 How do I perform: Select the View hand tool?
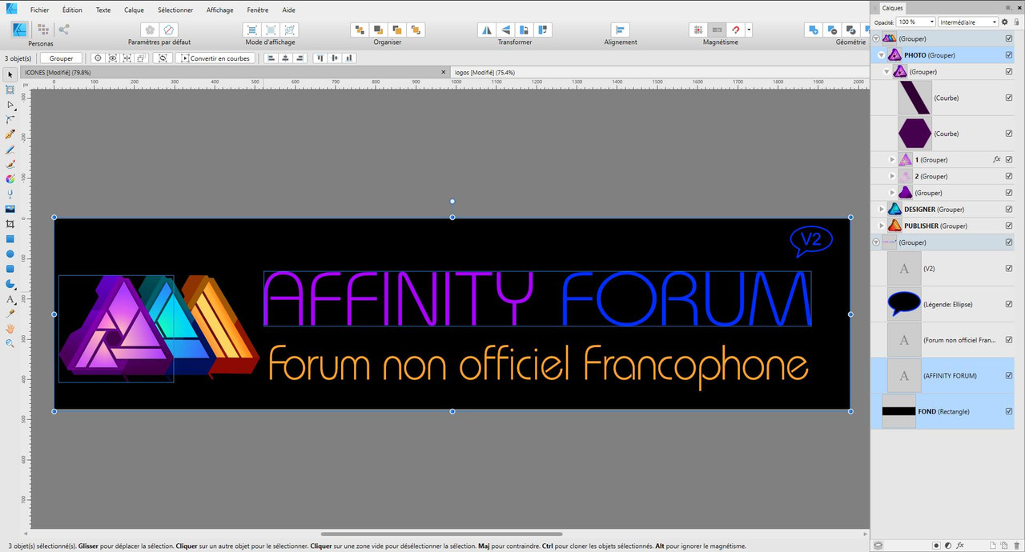10,329
